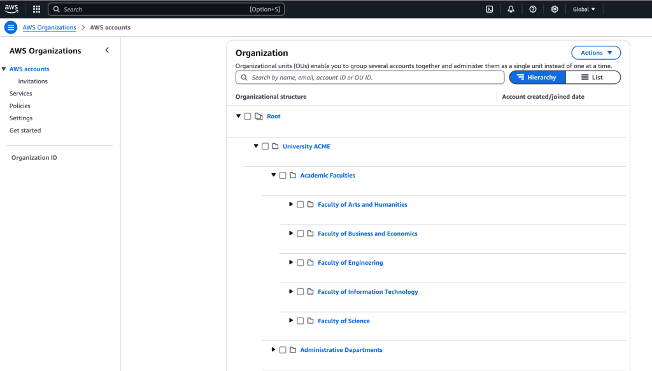Viewport: 652px width, 371px height.
Task: Open the Actions dropdown
Action: pos(596,53)
